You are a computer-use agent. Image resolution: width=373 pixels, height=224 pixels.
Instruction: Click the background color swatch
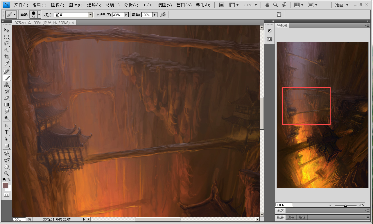(x=9, y=189)
